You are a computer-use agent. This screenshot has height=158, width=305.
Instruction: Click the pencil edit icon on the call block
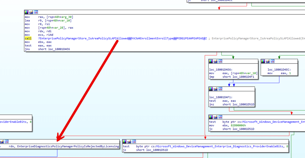point(31,12)
